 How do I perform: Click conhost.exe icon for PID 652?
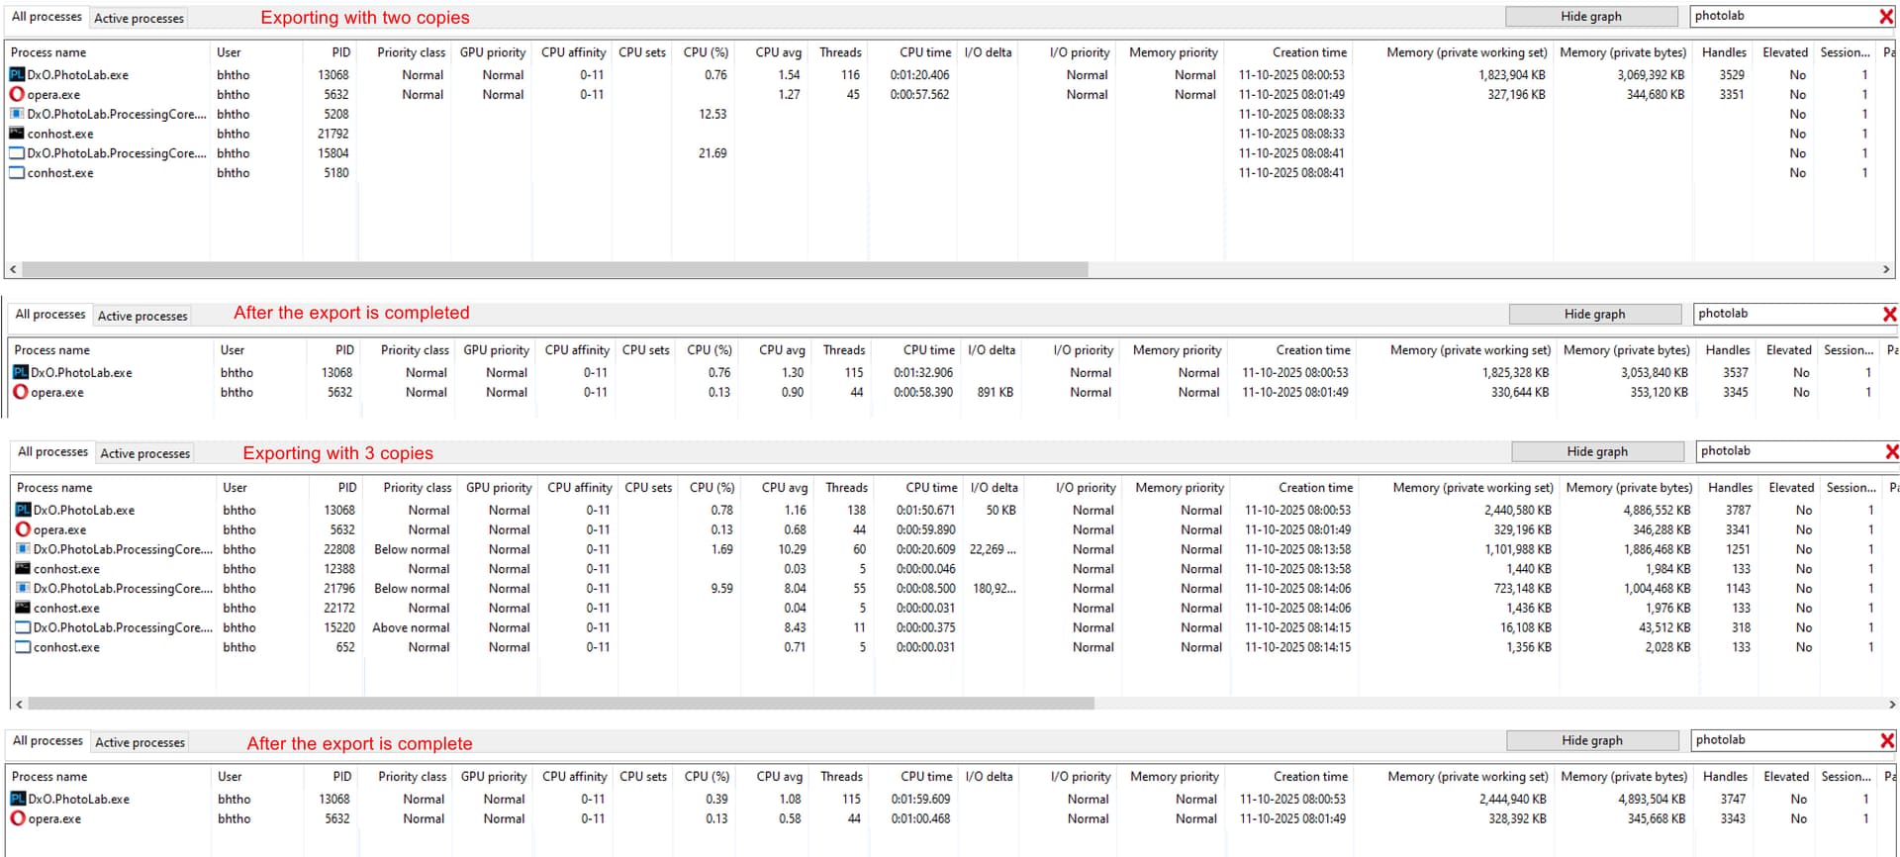[23, 647]
